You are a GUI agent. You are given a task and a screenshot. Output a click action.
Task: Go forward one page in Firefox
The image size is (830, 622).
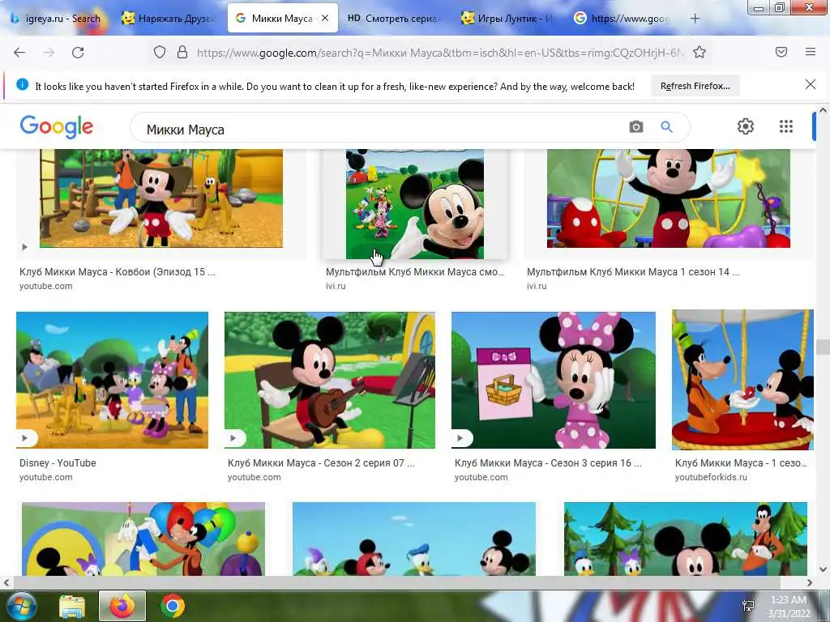(x=49, y=53)
